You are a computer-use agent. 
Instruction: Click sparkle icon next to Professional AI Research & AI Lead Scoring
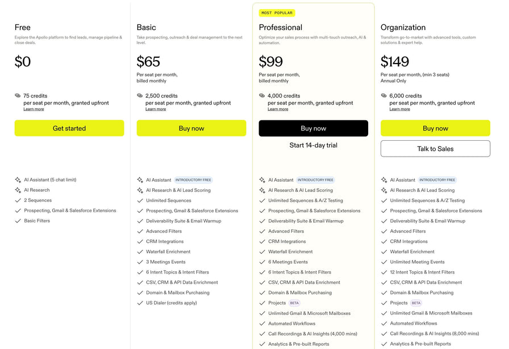[x=262, y=190]
